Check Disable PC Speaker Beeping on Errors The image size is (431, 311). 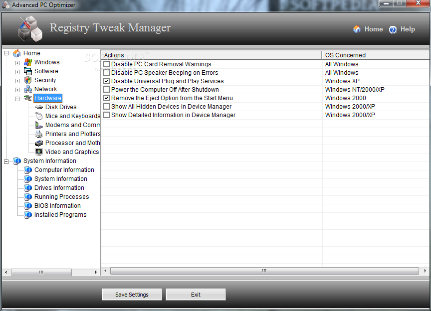107,73
